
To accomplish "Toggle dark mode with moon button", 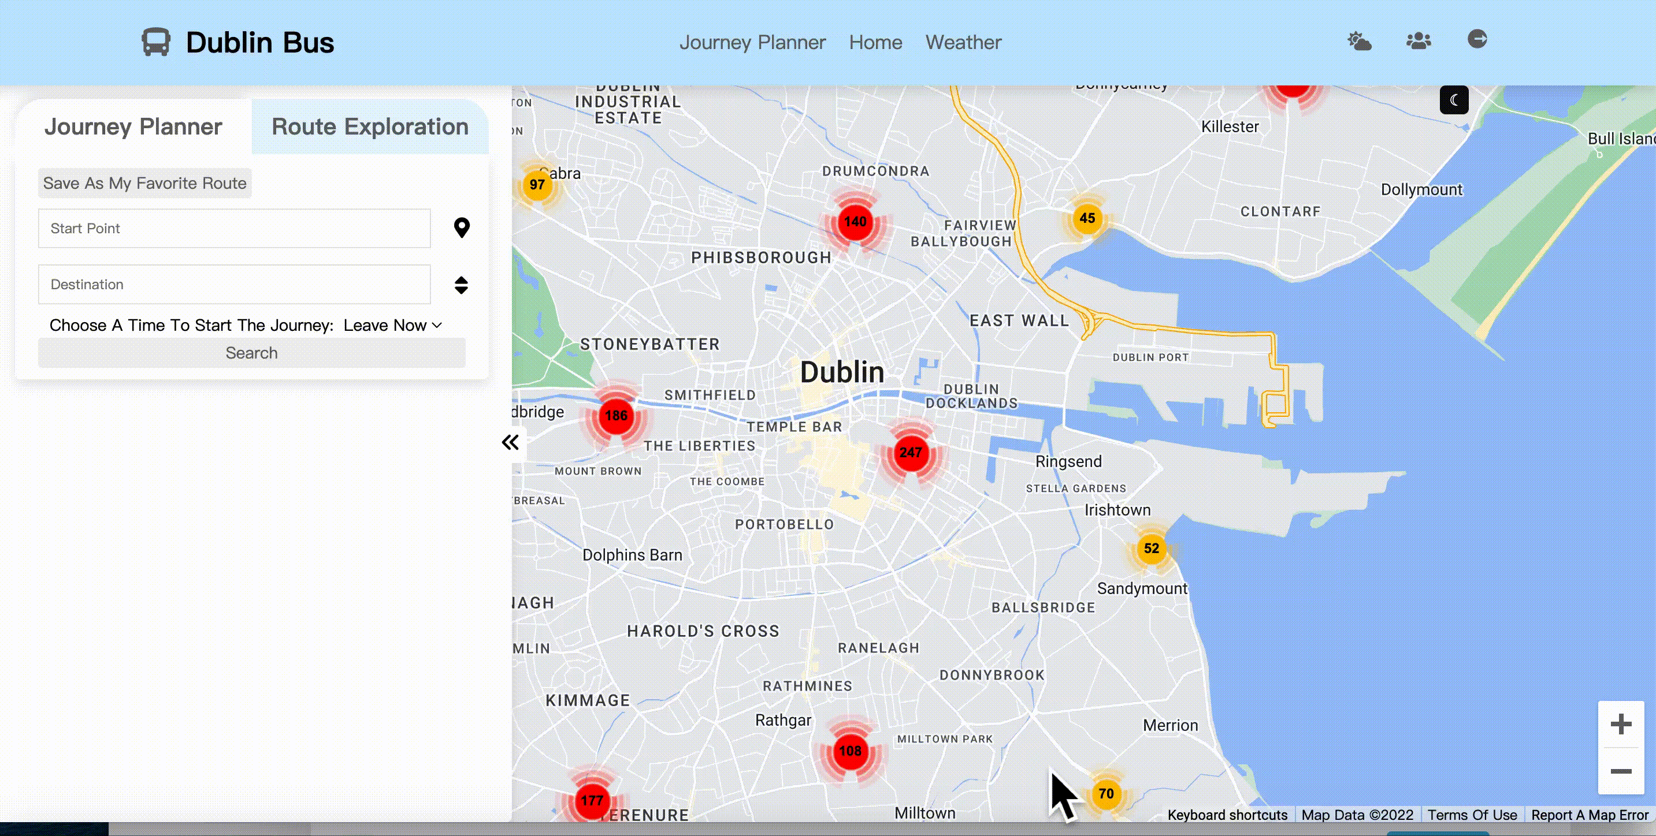I will tap(1454, 100).
